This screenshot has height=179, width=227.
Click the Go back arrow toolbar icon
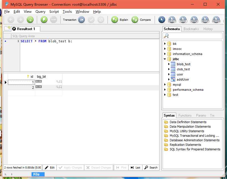11,20
